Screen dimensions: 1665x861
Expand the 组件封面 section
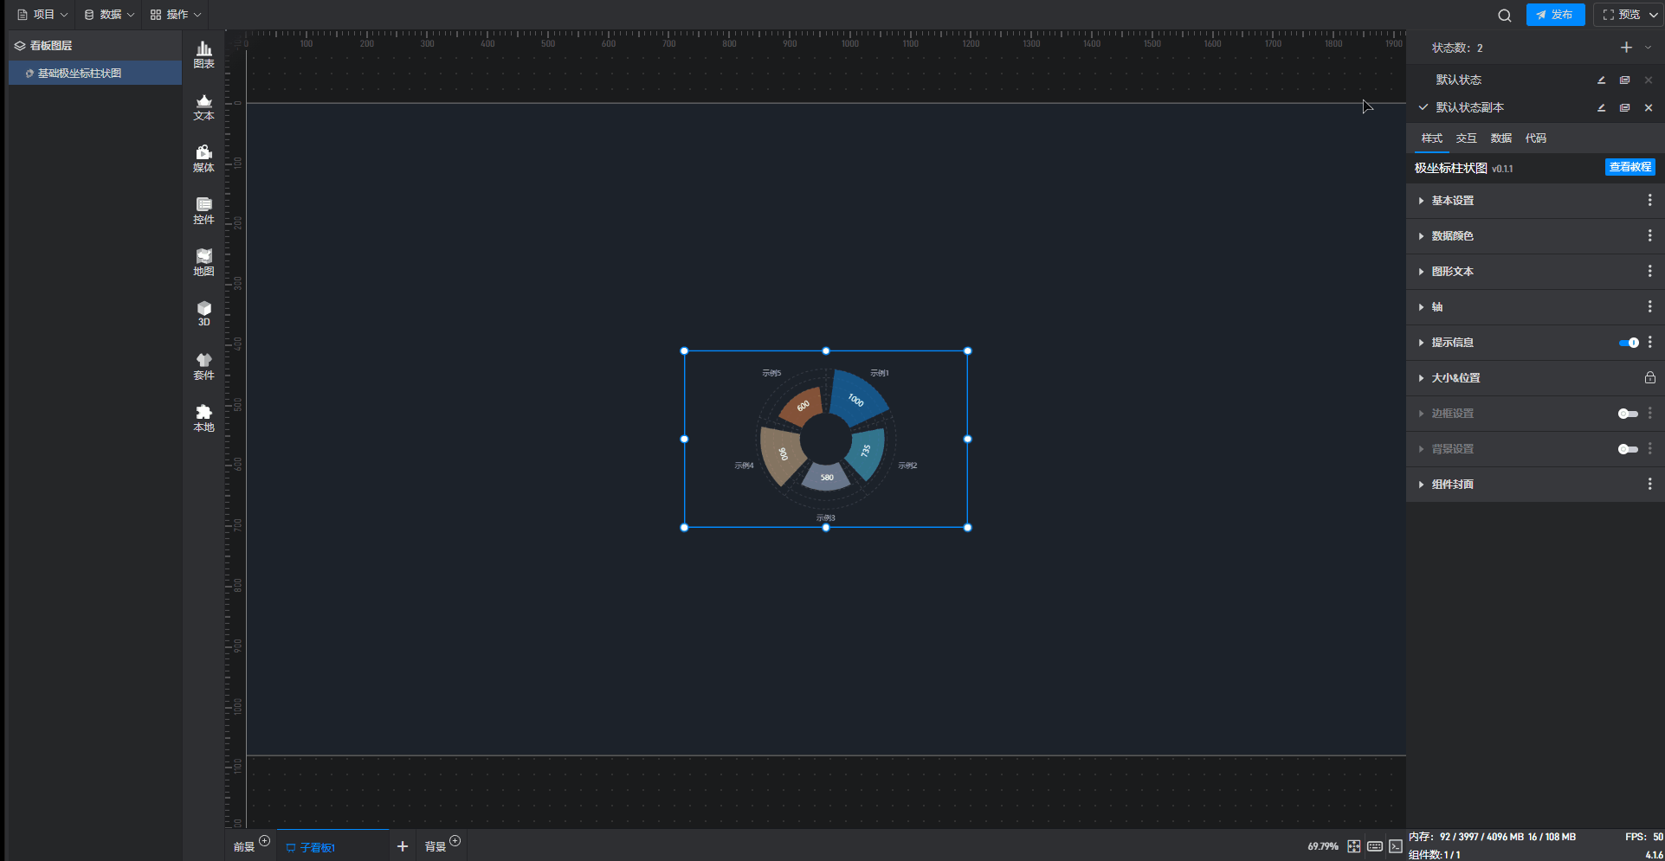pos(1421,485)
